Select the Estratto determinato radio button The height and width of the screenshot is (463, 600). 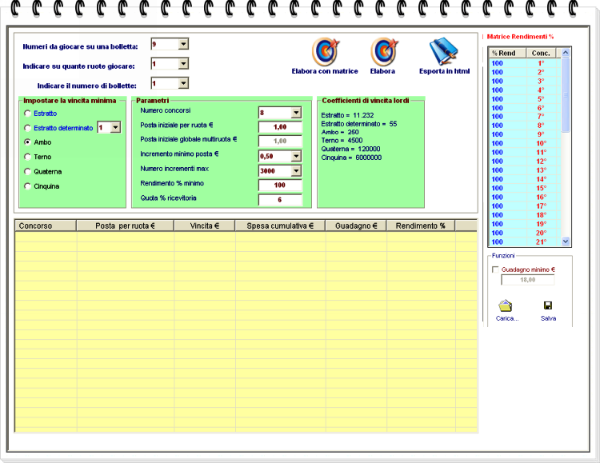pyautogui.click(x=27, y=128)
